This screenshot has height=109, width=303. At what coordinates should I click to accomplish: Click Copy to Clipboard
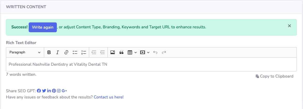click(x=274, y=76)
